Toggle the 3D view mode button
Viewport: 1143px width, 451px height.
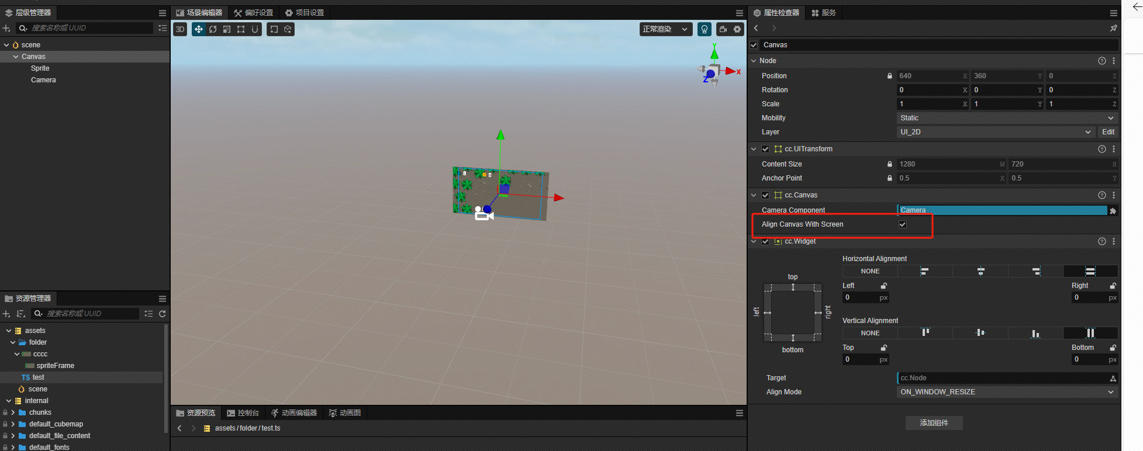180,29
